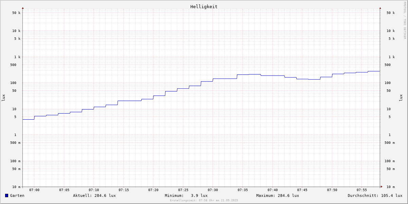Viewport: 408px width, 204px height.
Task: Click the left vertical lux axis title
Action: tap(3, 98)
